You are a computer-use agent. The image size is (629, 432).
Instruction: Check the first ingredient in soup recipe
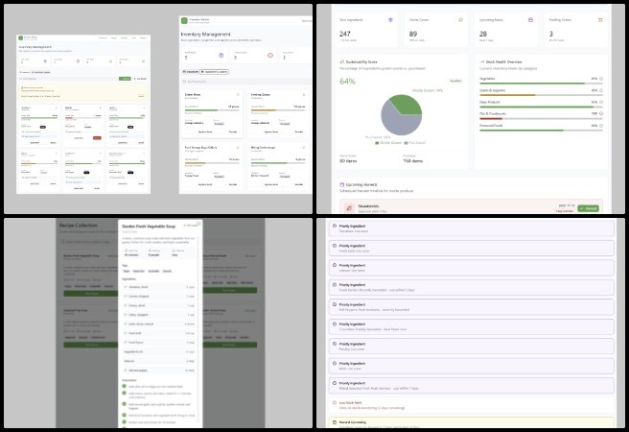(126, 286)
